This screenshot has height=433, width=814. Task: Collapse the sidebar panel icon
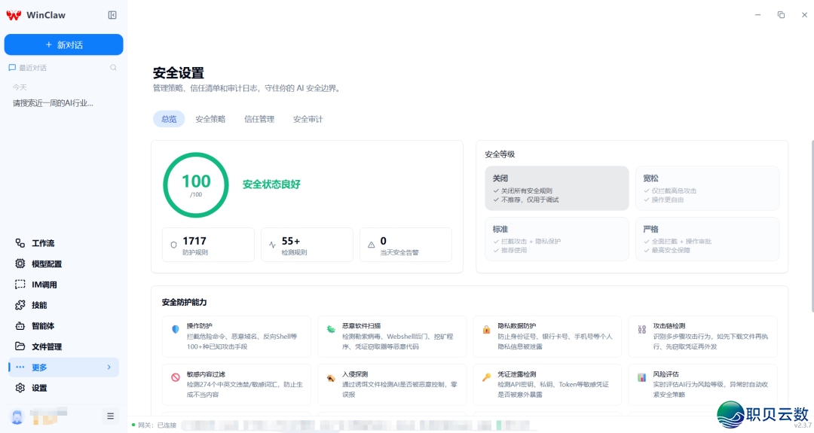(x=112, y=15)
